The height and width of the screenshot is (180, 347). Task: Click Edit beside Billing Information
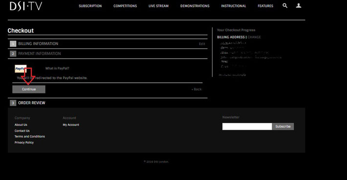[x=202, y=44]
